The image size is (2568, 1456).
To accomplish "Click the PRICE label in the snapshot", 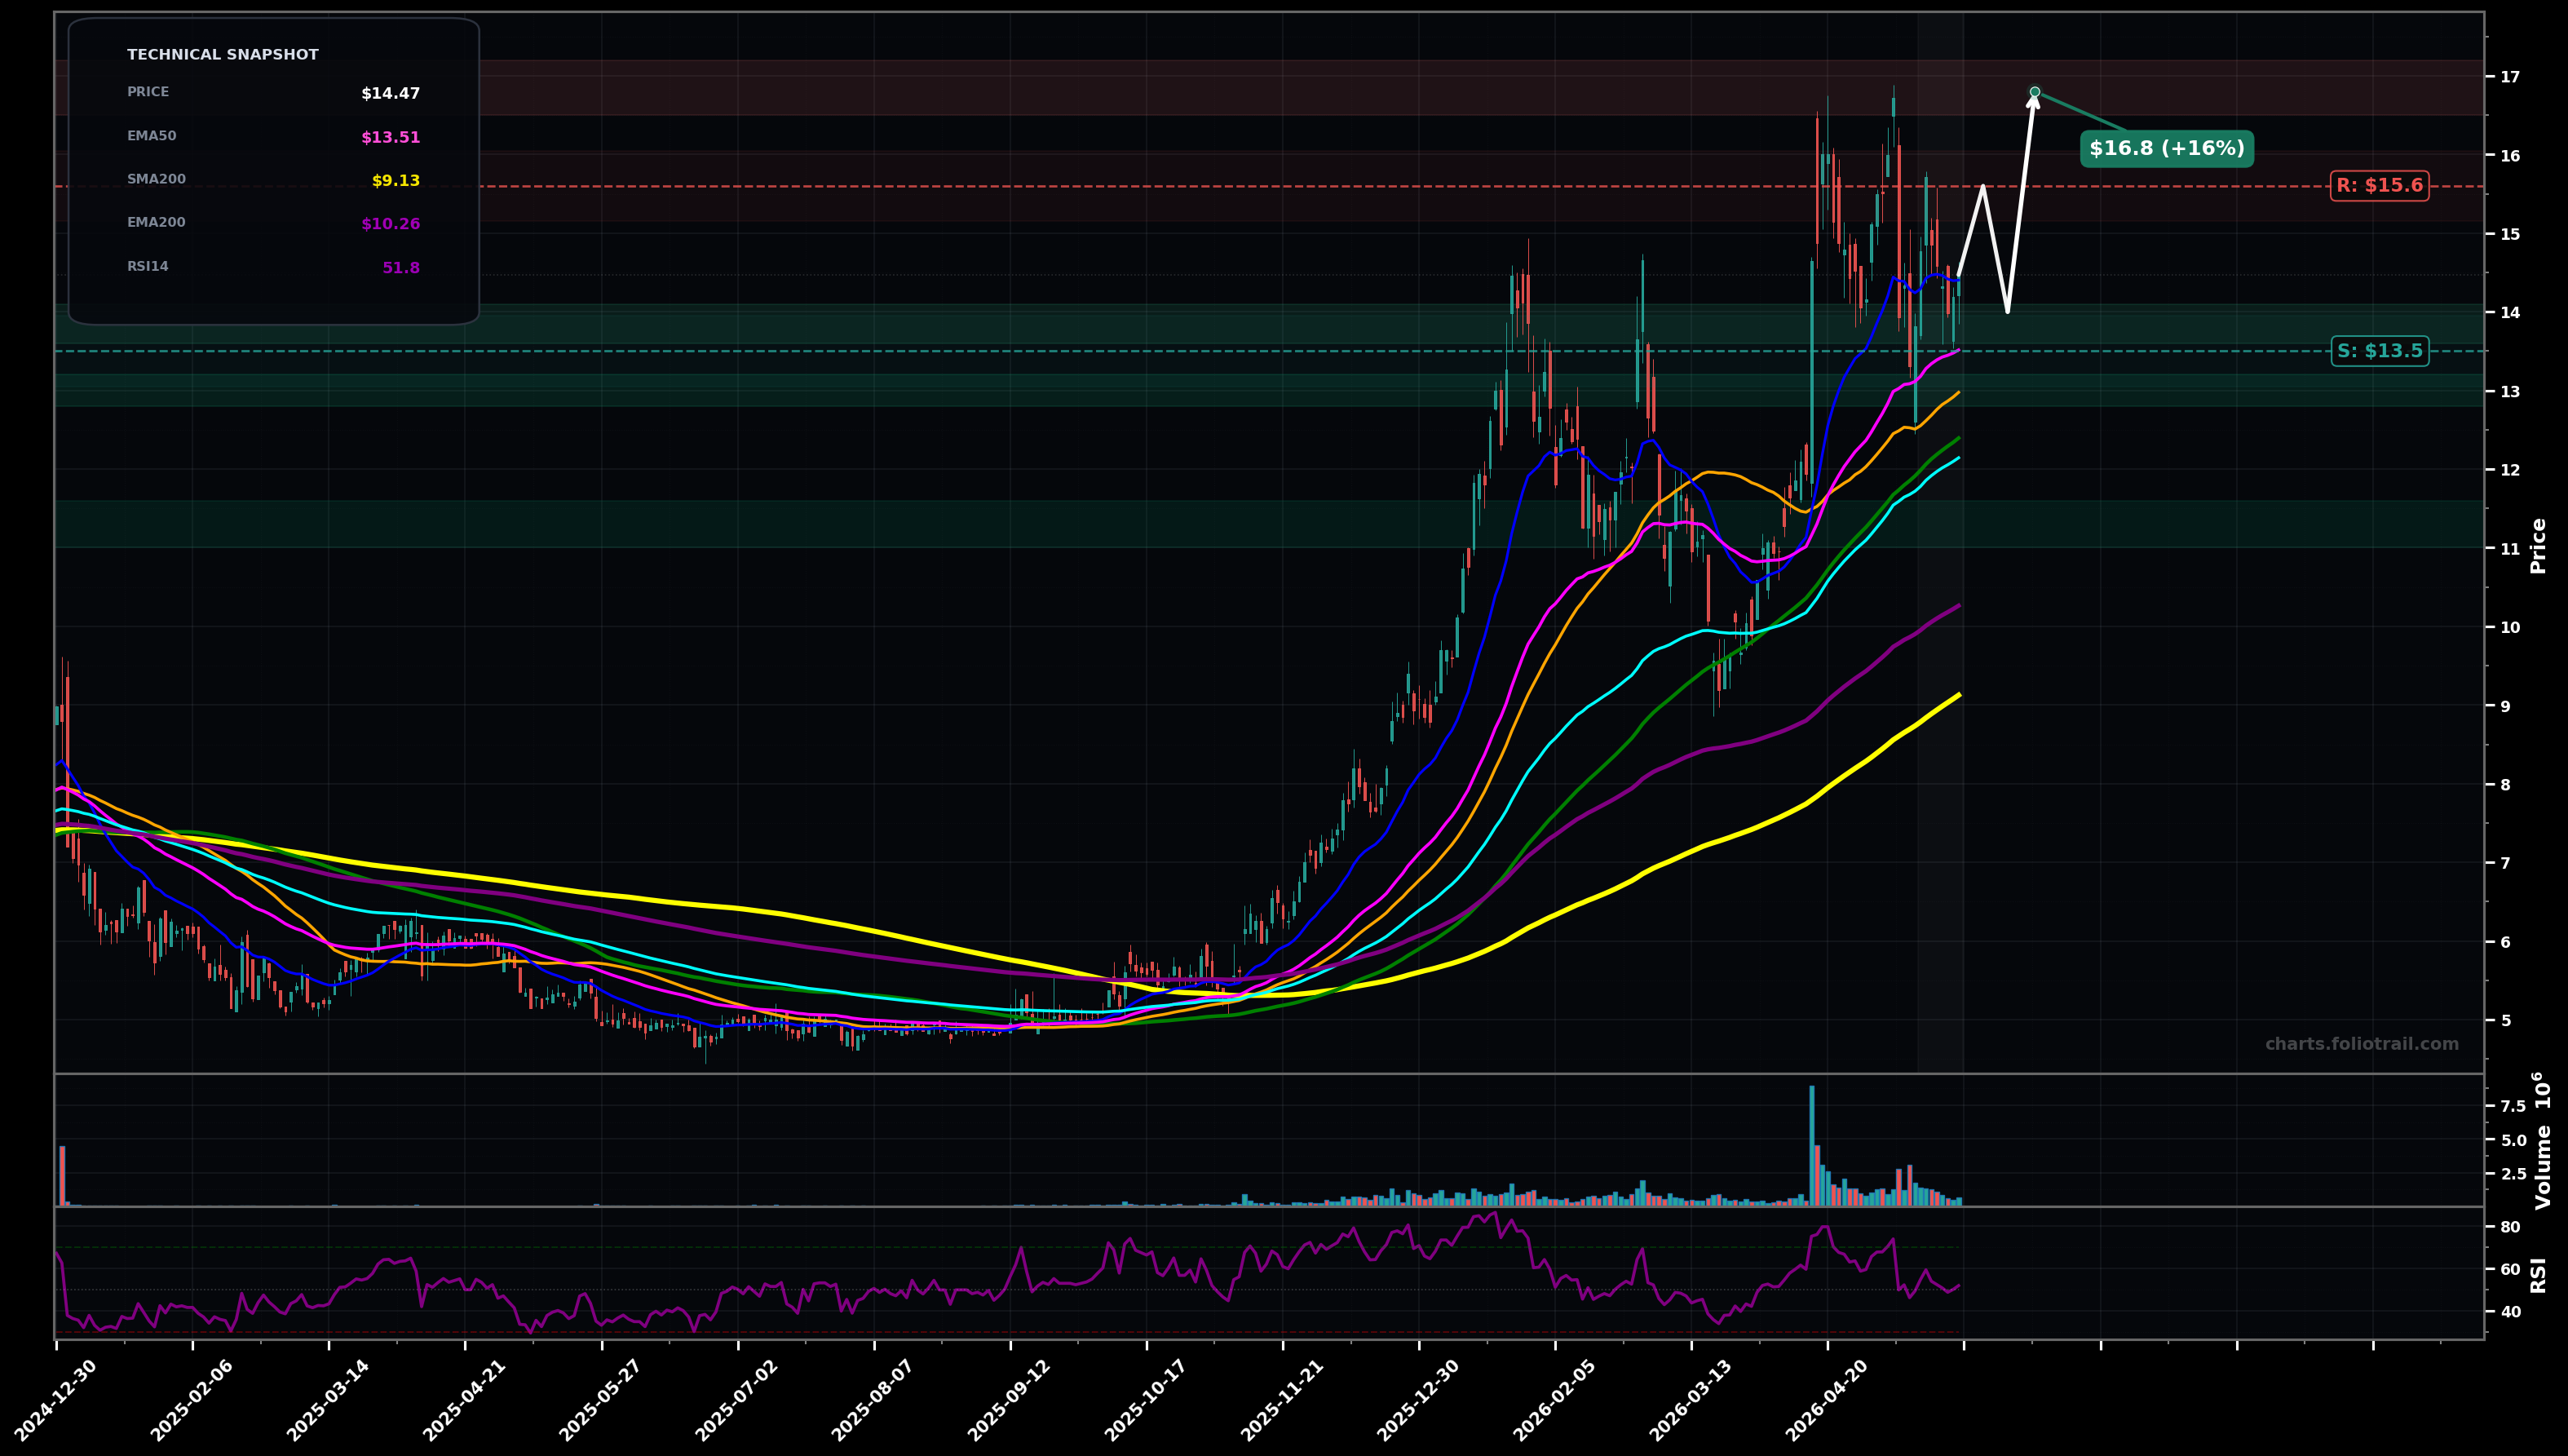I will [x=148, y=92].
